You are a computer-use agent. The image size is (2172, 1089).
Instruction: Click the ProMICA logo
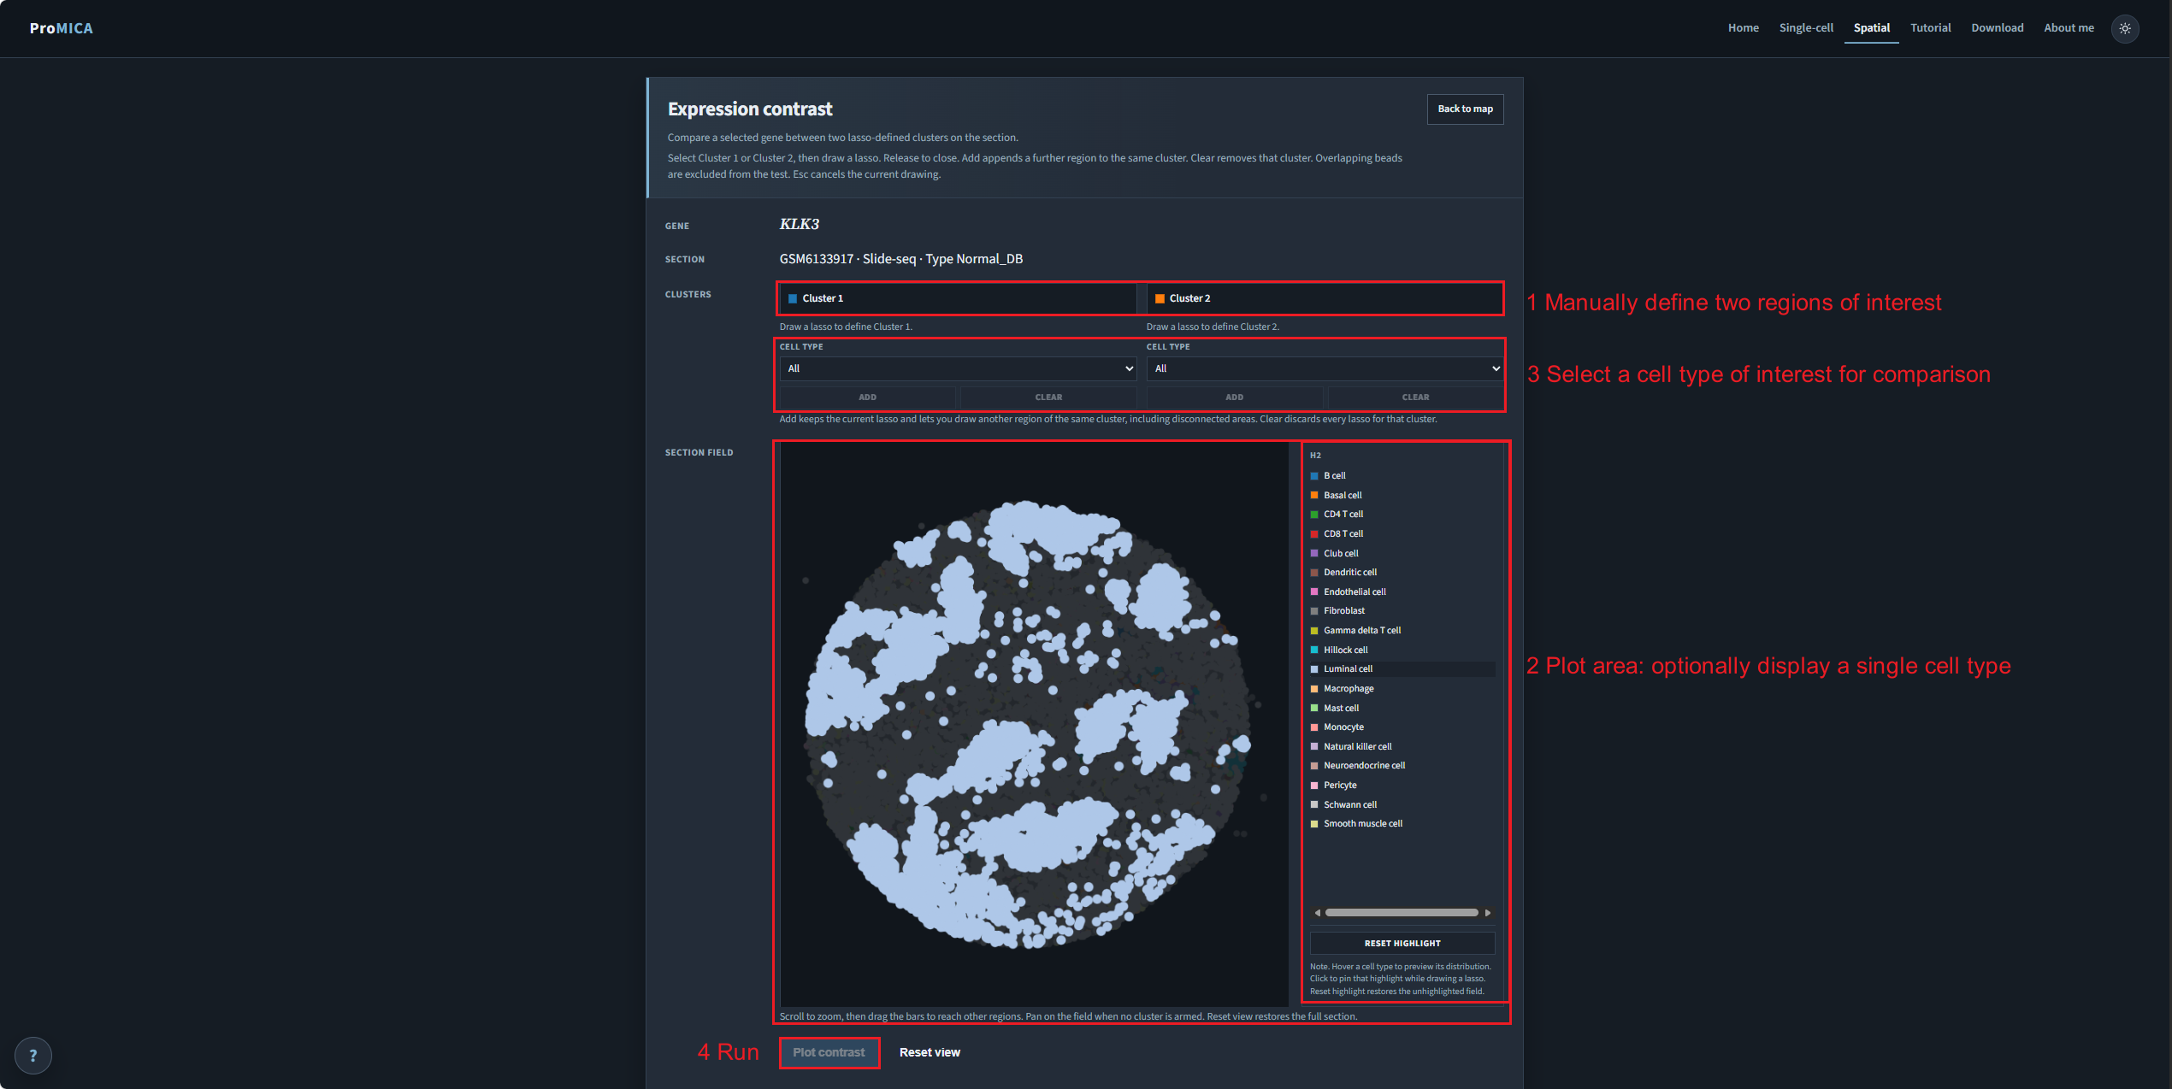[x=62, y=28]
